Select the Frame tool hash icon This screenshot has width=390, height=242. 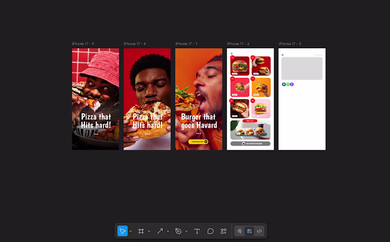(141, 231)
